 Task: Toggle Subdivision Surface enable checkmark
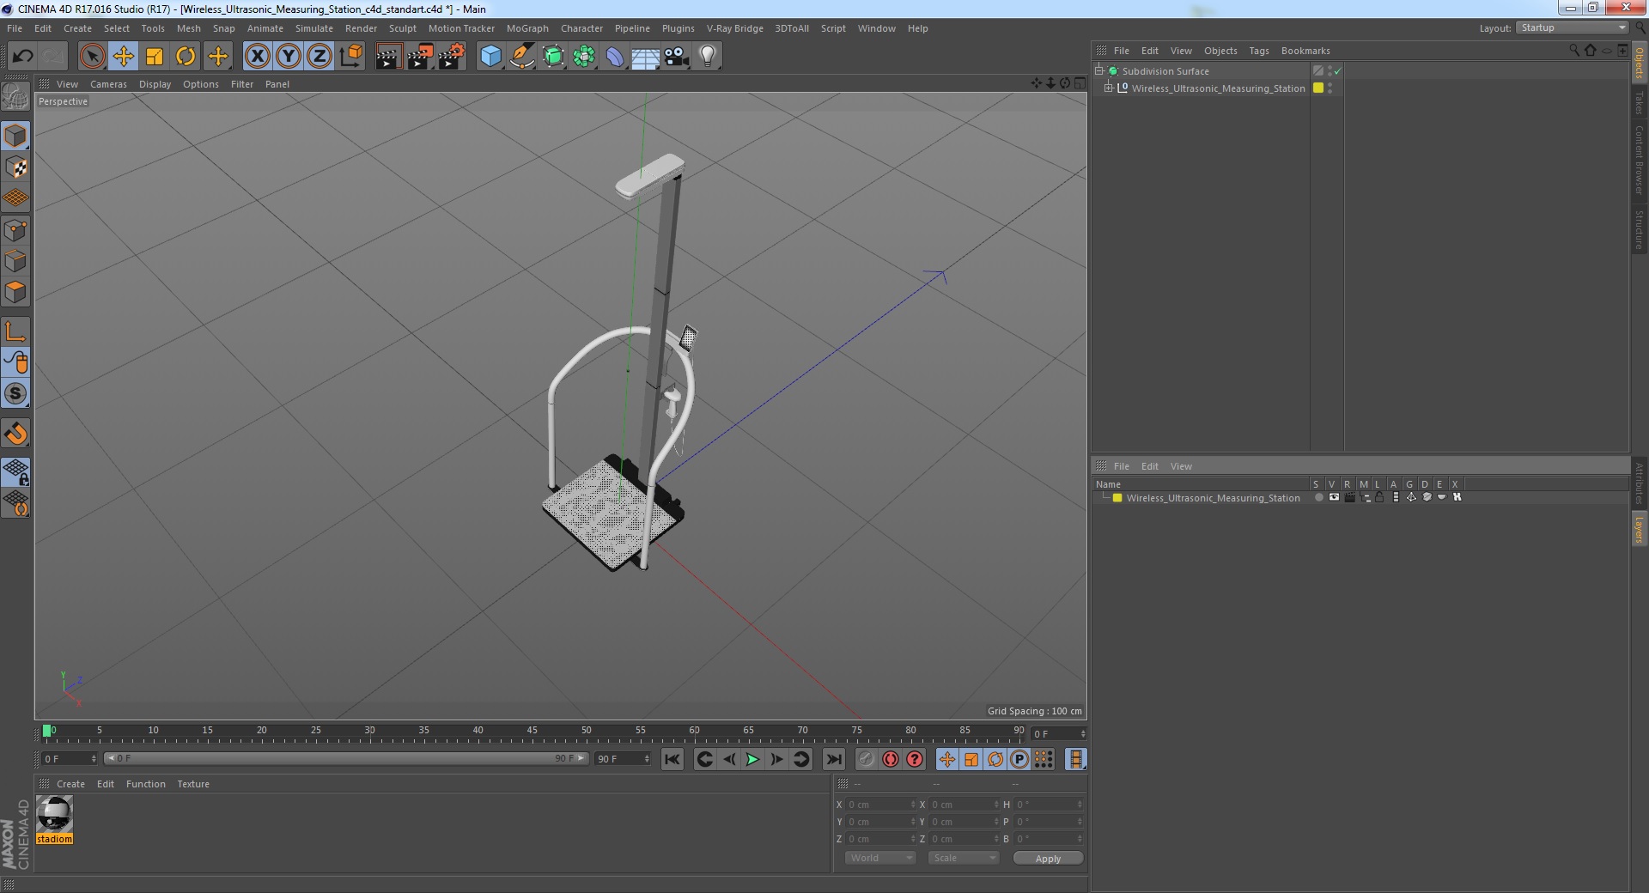(1337, 71)
